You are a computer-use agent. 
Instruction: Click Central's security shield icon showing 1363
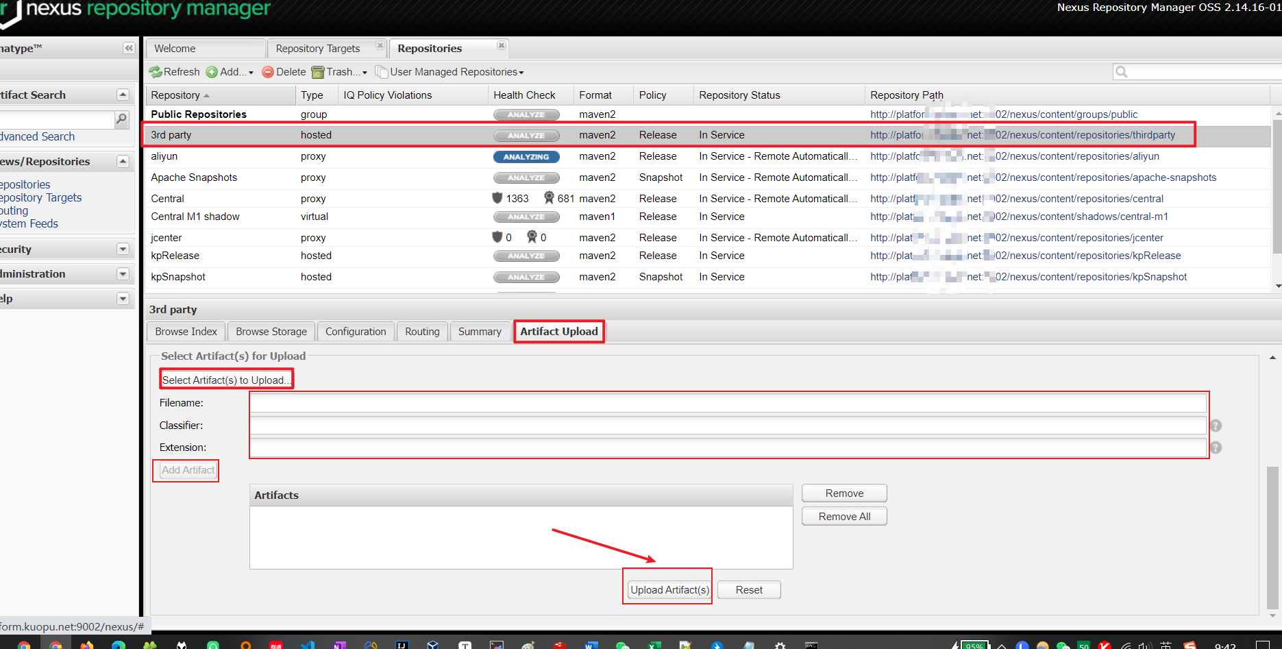click(497, 198)
